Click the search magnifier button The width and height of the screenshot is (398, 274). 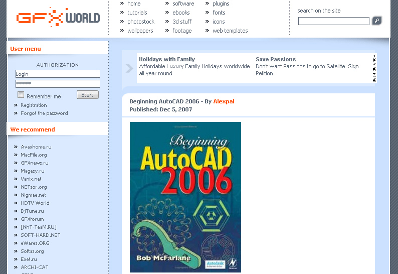coord(376,21)
